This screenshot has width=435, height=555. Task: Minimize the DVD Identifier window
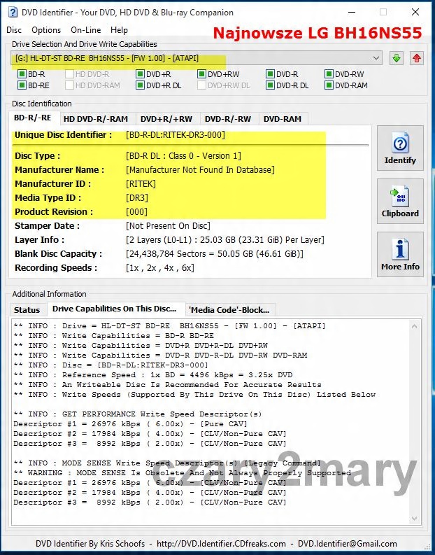(352, 13)
